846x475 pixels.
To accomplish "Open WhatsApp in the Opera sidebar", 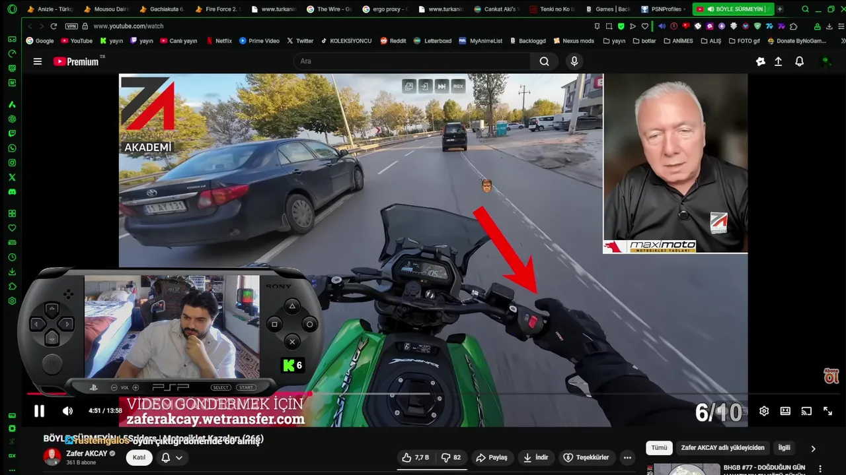I will point(12,148).
